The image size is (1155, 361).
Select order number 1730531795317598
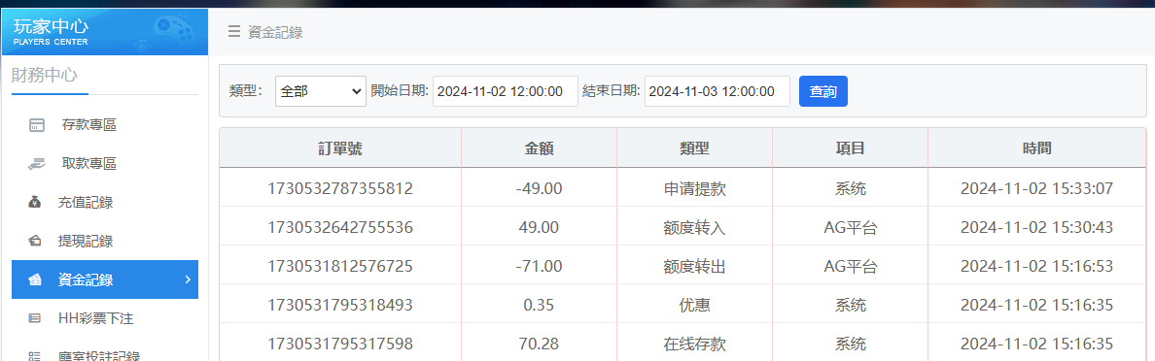pyautogui.click(x=339, y=343)
